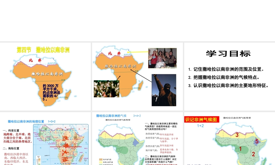The height and width of the screenshot is (165, 275).
Task: Click the red text 终年高温多雨
Action: [x=167, y=134]
